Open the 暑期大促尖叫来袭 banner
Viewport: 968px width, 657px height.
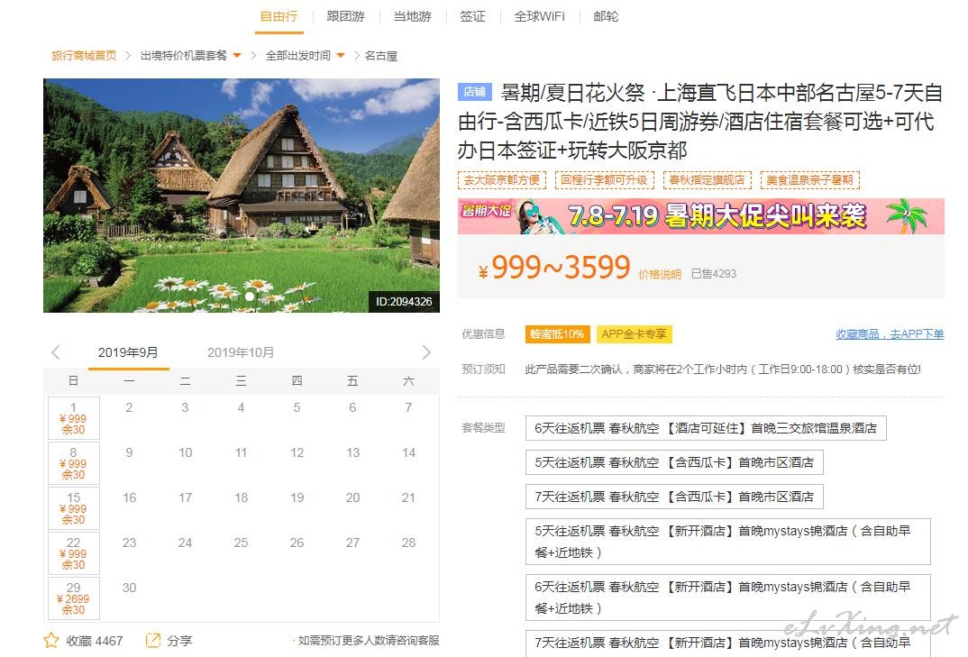700,216
